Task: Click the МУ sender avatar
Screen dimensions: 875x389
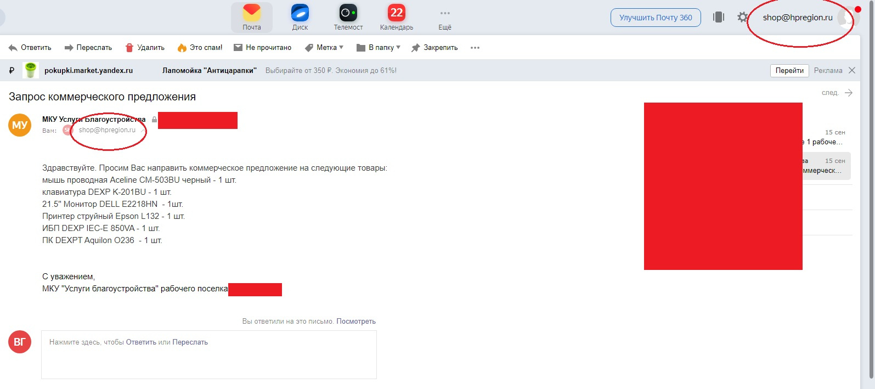Action: [x=20, y=125]
